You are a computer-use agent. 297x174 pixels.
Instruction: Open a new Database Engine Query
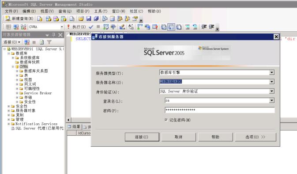(x=40, y=19)
